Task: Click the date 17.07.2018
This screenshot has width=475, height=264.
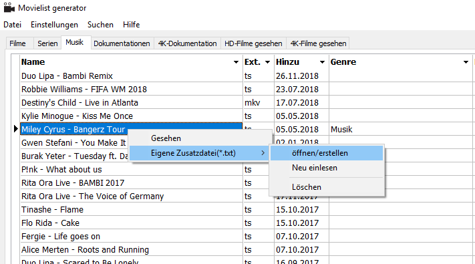Action: 301,102
